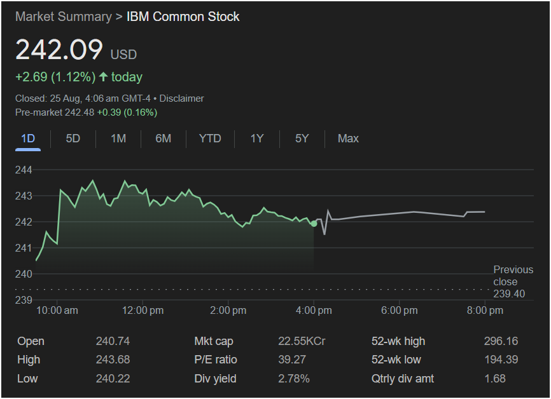Show the Max time range
Viewport: 551px width, 399px height.
point(348,139)
